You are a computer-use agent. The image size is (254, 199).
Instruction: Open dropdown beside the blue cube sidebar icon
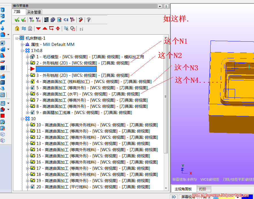pos(8,35)
